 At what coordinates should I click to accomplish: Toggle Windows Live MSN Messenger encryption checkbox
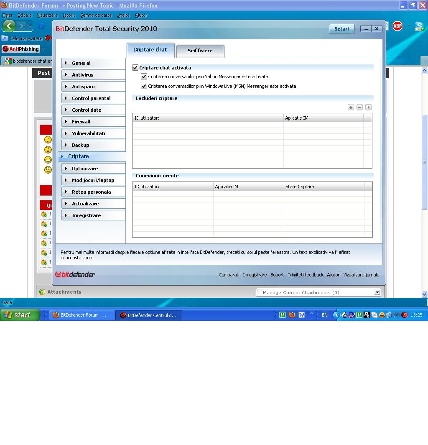144,86
